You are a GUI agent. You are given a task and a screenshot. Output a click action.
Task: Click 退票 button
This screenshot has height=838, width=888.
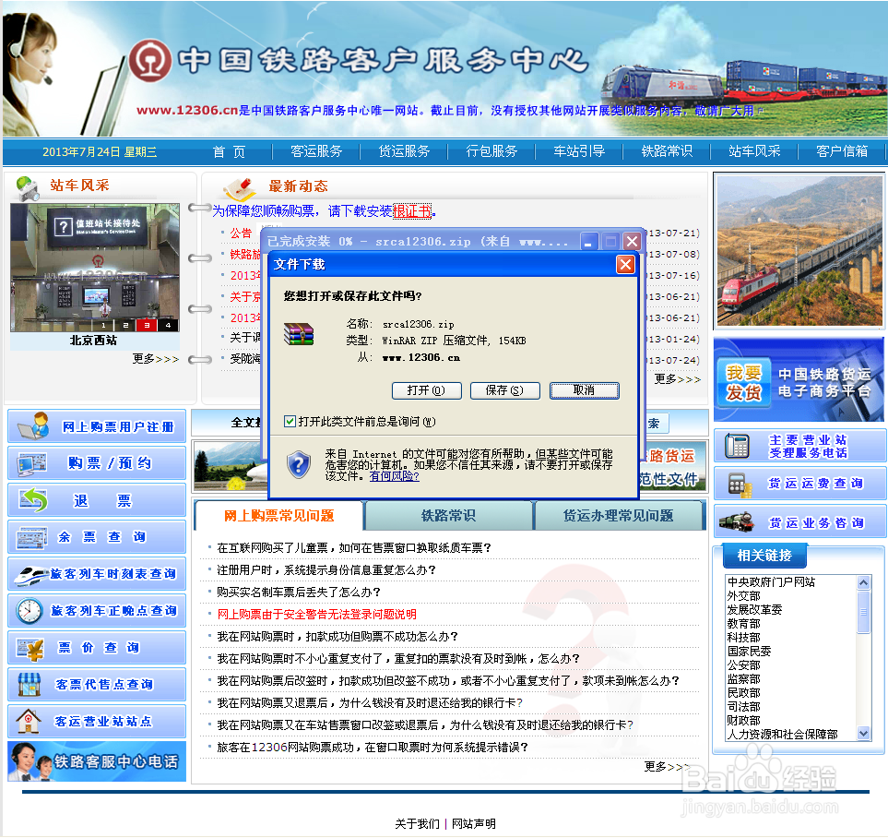[x=97, y=500]
